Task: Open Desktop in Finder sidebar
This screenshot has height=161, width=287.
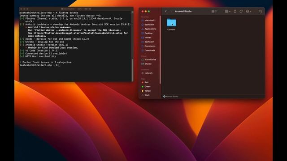Action: pyautogui.click(x=147, y=33)
